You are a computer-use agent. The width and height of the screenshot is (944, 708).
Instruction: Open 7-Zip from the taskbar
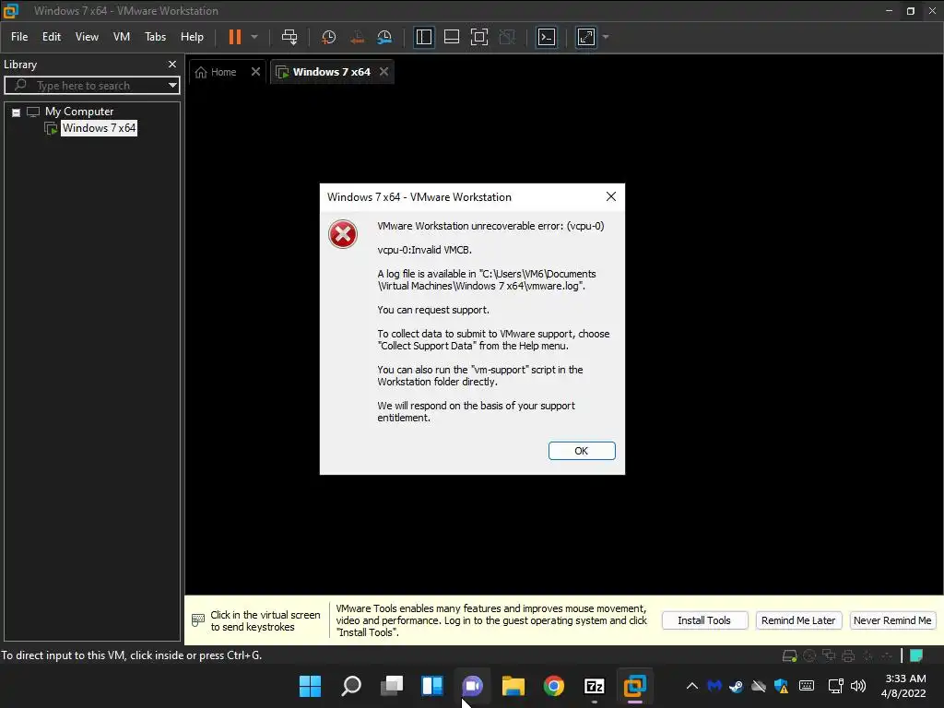[595, 686]
